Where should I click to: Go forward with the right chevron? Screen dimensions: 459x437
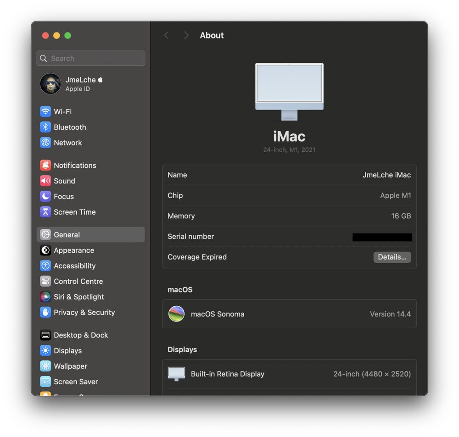tap(186, 35)
